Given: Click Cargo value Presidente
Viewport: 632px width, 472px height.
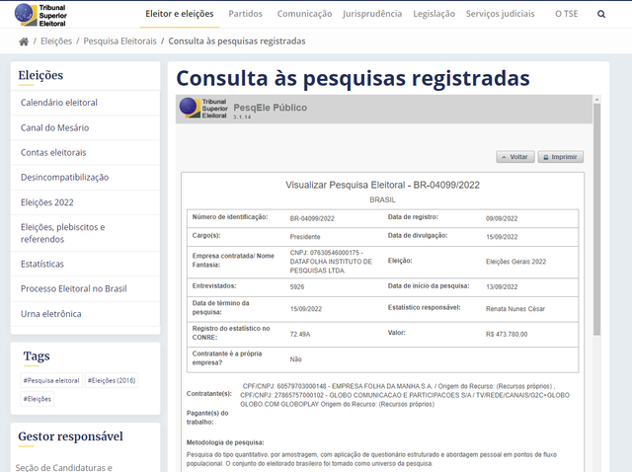Looking at the screenshot, I should click(x=305, y=237).
